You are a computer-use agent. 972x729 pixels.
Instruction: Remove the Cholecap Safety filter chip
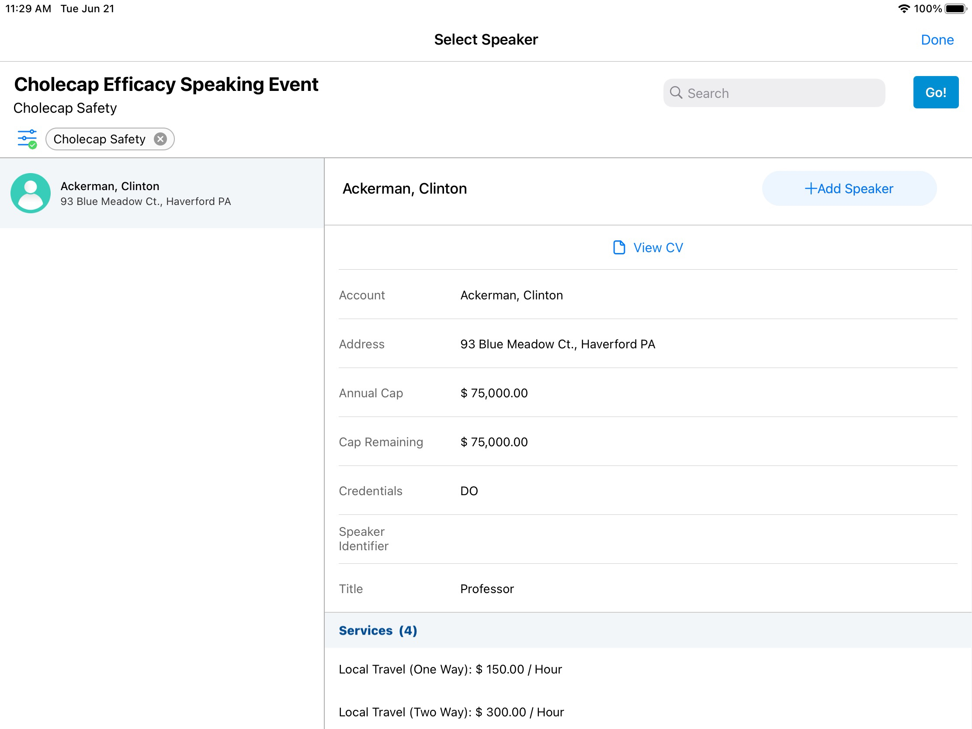tap(160, 139)
